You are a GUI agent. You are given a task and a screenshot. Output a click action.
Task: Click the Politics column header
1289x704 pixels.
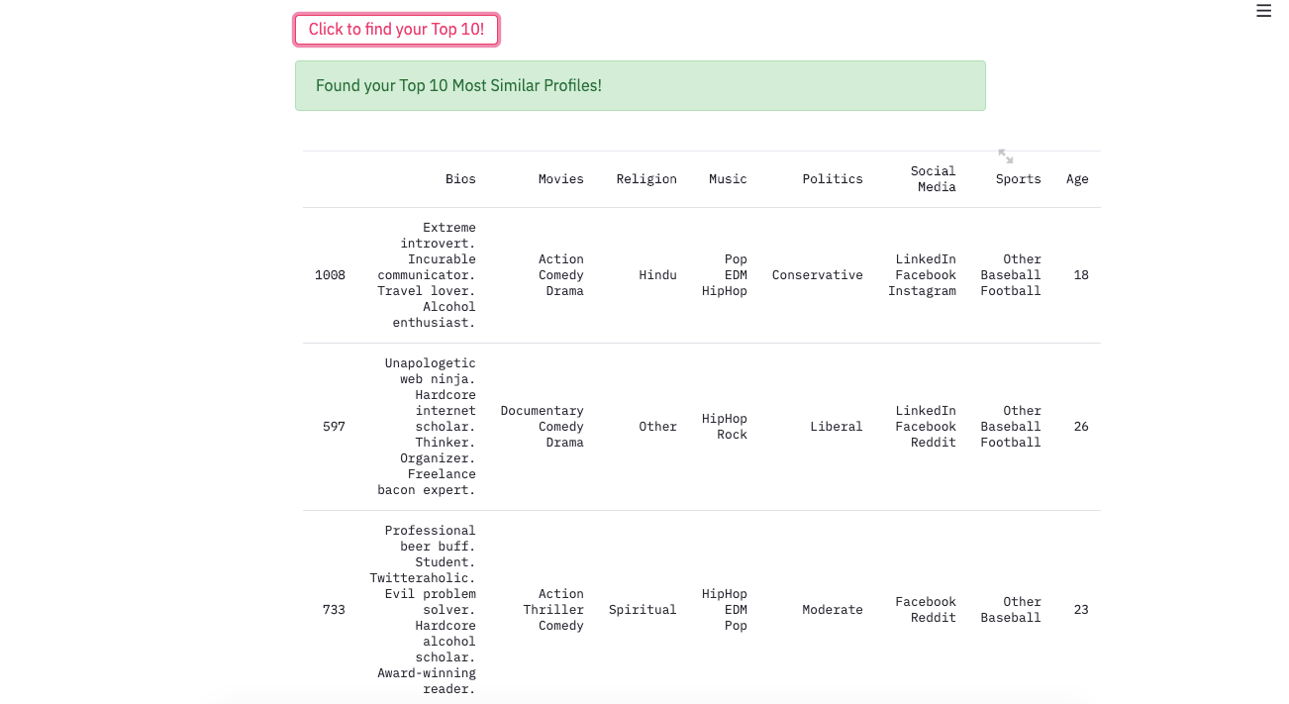tap(832, 179)
